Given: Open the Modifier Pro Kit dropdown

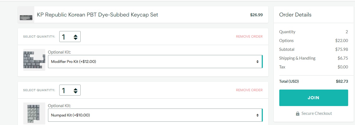Looking at the screenshot, I should click(x=155, y=62).
